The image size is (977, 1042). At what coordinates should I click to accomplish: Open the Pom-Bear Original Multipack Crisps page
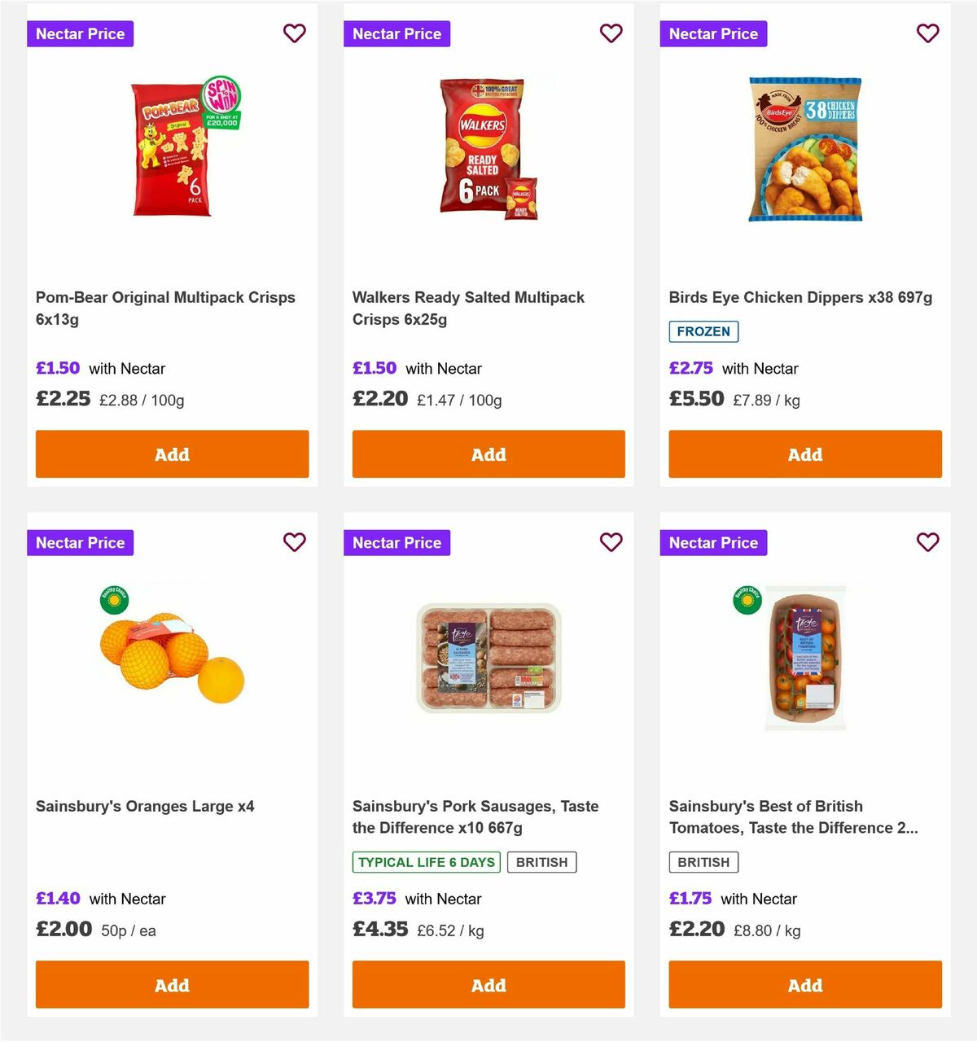click(164, 308)
